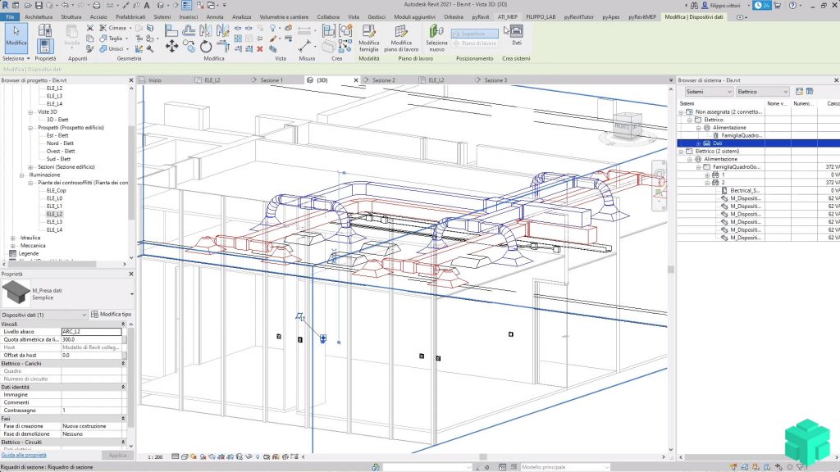This screenshot has width=840, height=472.
Task: Open the Elettrico discipline dropdown
Action: coord(763,92)
